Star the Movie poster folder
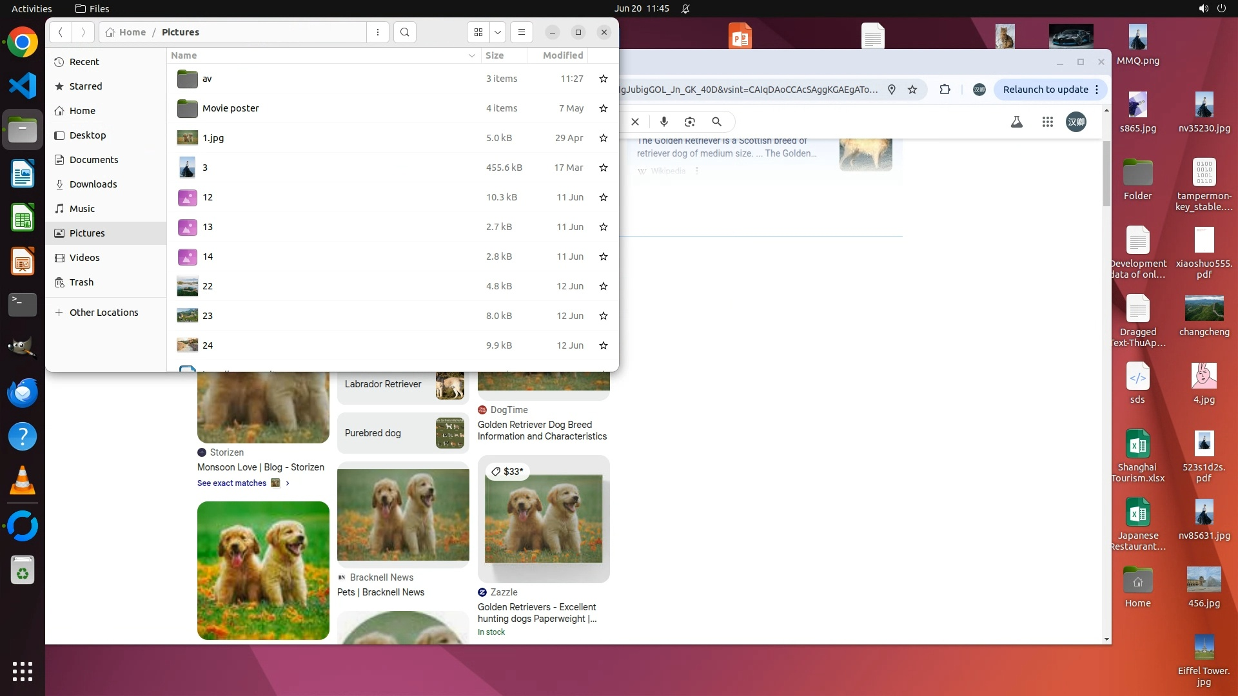This screenshot has height=696, width=1238. (x=603, y=108)
